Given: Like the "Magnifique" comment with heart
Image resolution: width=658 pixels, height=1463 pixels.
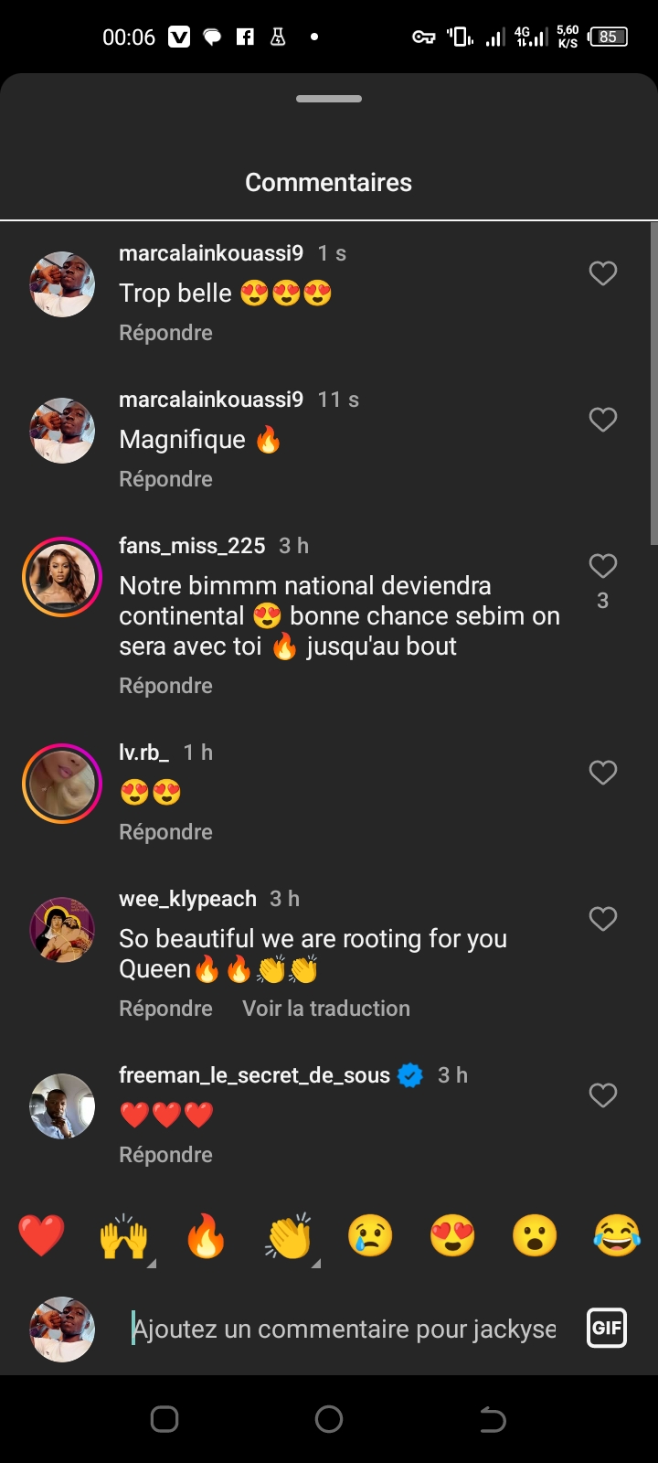Looking at the screenshot, I should click(602, 420).
